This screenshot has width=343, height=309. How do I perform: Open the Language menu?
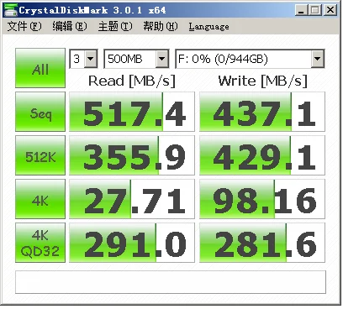(208, 26)
